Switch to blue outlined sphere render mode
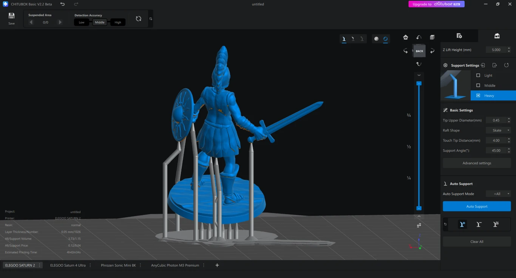The height and width of the screenshot is (278, 516). pos(385,39)
